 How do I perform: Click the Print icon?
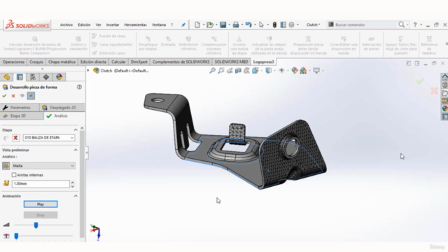(x=235, y=25)
